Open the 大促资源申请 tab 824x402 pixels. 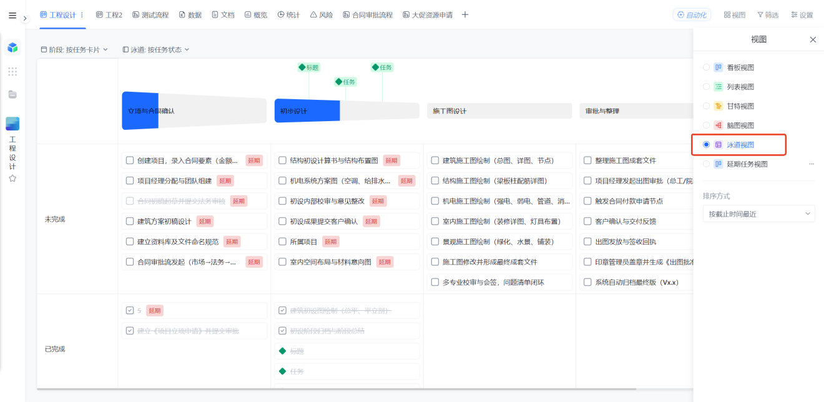click(x=428, y=15)
